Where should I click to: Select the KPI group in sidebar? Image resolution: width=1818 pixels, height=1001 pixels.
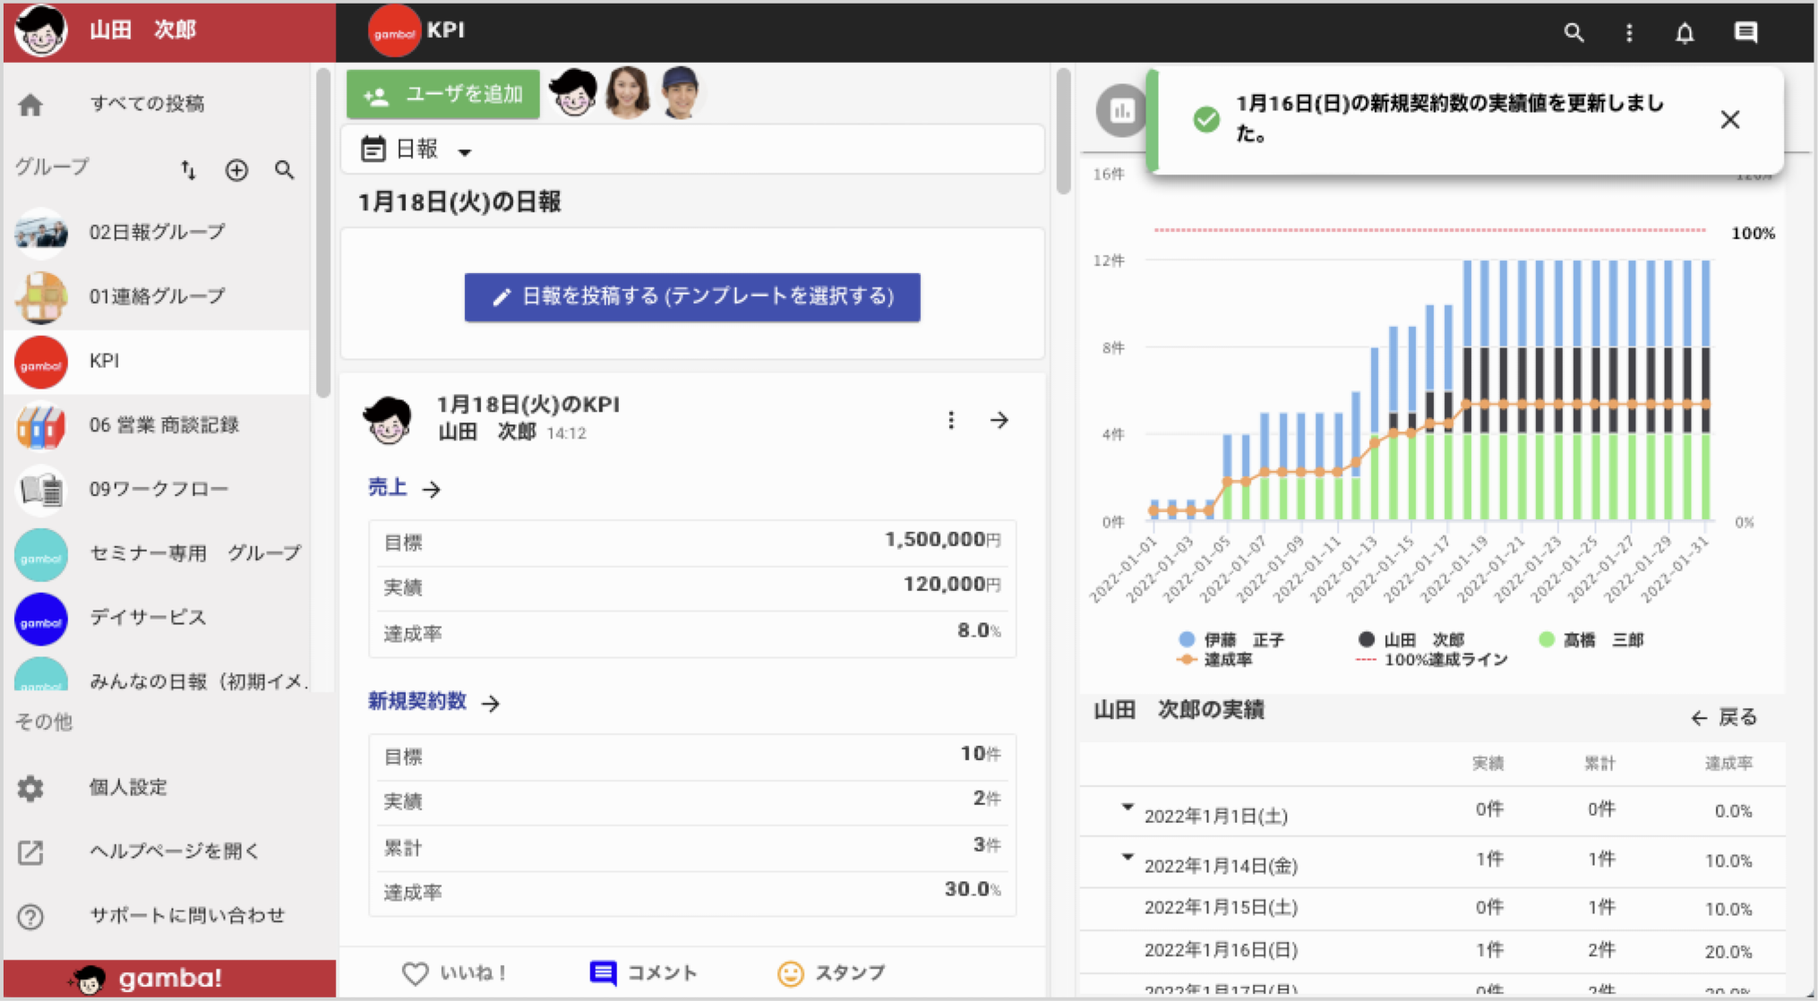(157, 361)
